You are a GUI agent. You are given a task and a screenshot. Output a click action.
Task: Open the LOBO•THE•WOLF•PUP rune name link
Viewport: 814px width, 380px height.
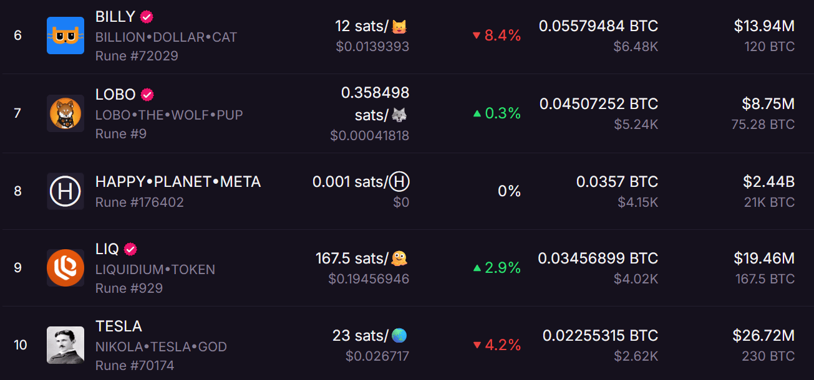(x=169, y=115)
